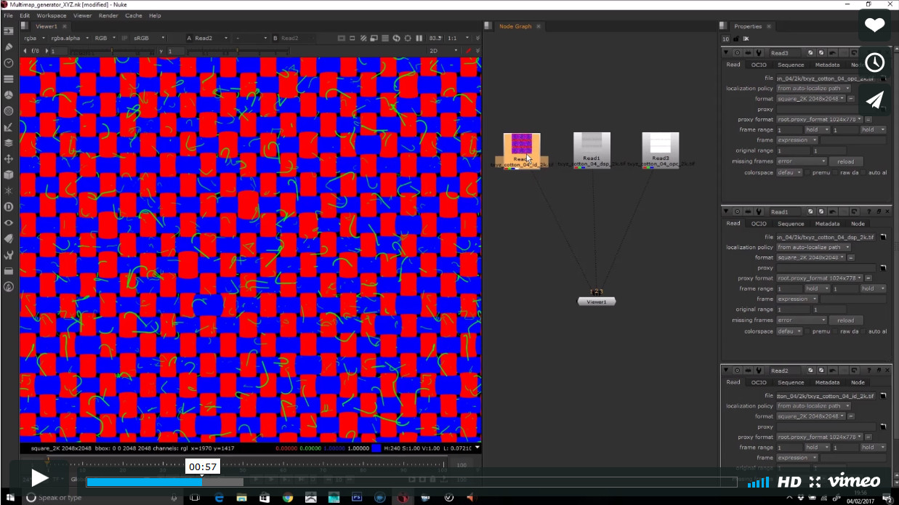Open the sRGB viewer process dropdown
Screen dimensions: 899x505
(x=149, y=38)
